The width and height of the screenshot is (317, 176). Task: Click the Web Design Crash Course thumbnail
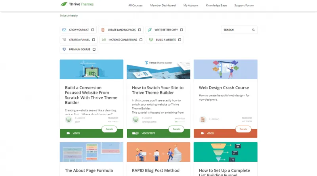point(225,69)
